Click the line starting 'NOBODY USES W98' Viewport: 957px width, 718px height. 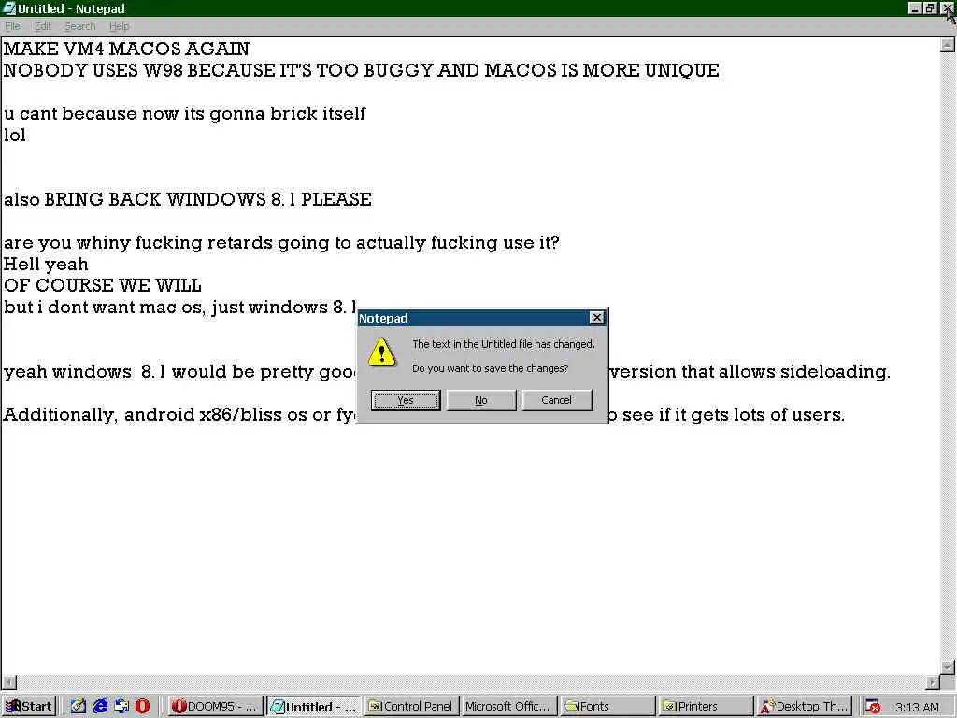[x=361, y=70]
